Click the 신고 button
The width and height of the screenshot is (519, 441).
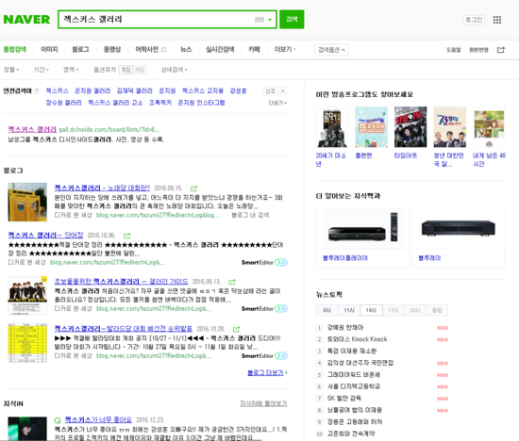(271, 91)
